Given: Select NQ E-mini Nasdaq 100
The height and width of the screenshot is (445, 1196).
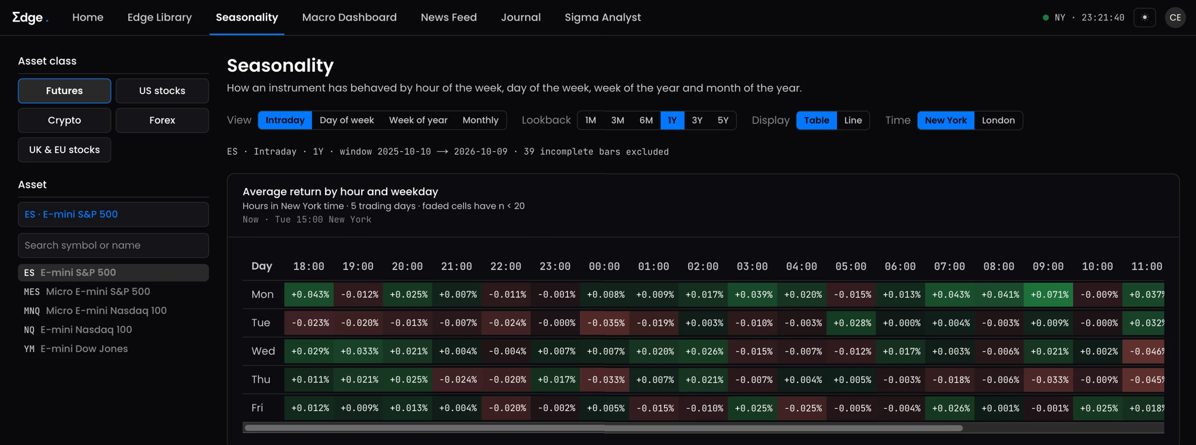Looking at the screenshot, I should pyautogui.click(x=113, y=329).
